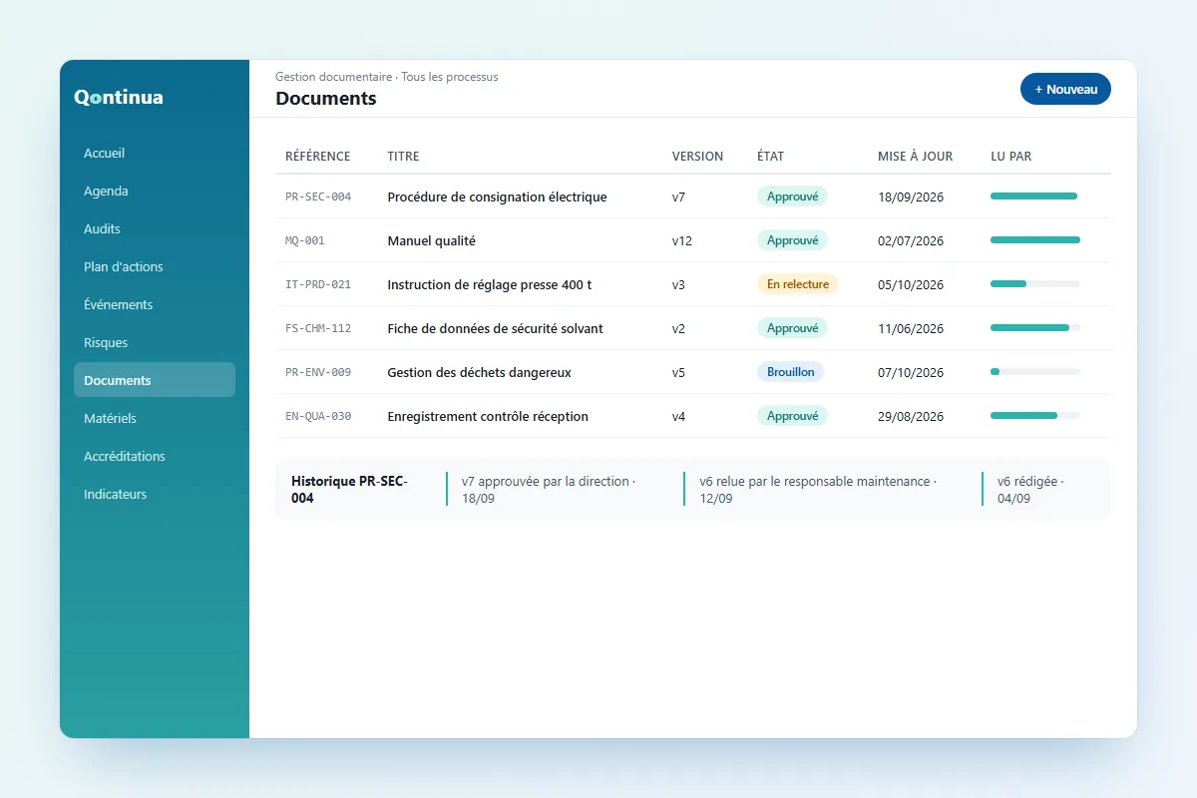Click date 11/06/2026
This screenshot has height=798, width=1197.
[911, 328]
